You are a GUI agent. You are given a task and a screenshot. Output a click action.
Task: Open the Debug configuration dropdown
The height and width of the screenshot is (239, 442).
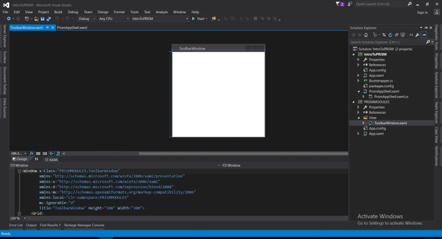(86, 19)
